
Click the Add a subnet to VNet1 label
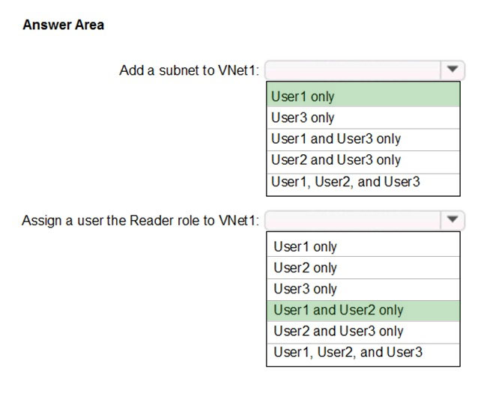189,70
